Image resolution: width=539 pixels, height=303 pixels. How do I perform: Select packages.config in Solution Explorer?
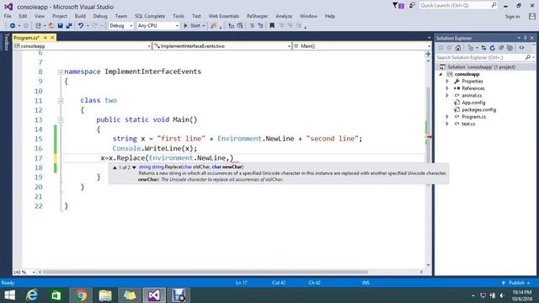pyautogui.click(x=478, y=110)
